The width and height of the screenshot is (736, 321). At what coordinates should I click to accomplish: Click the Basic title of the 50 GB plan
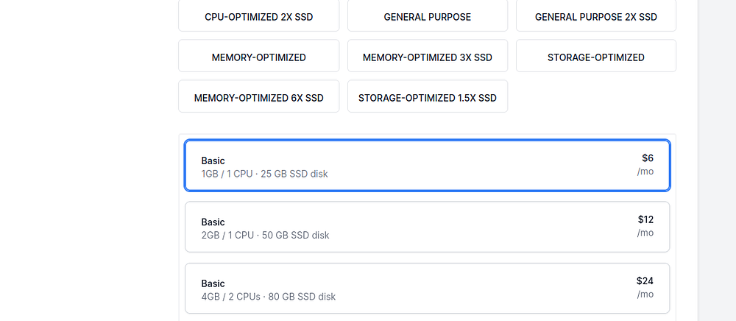213,222
